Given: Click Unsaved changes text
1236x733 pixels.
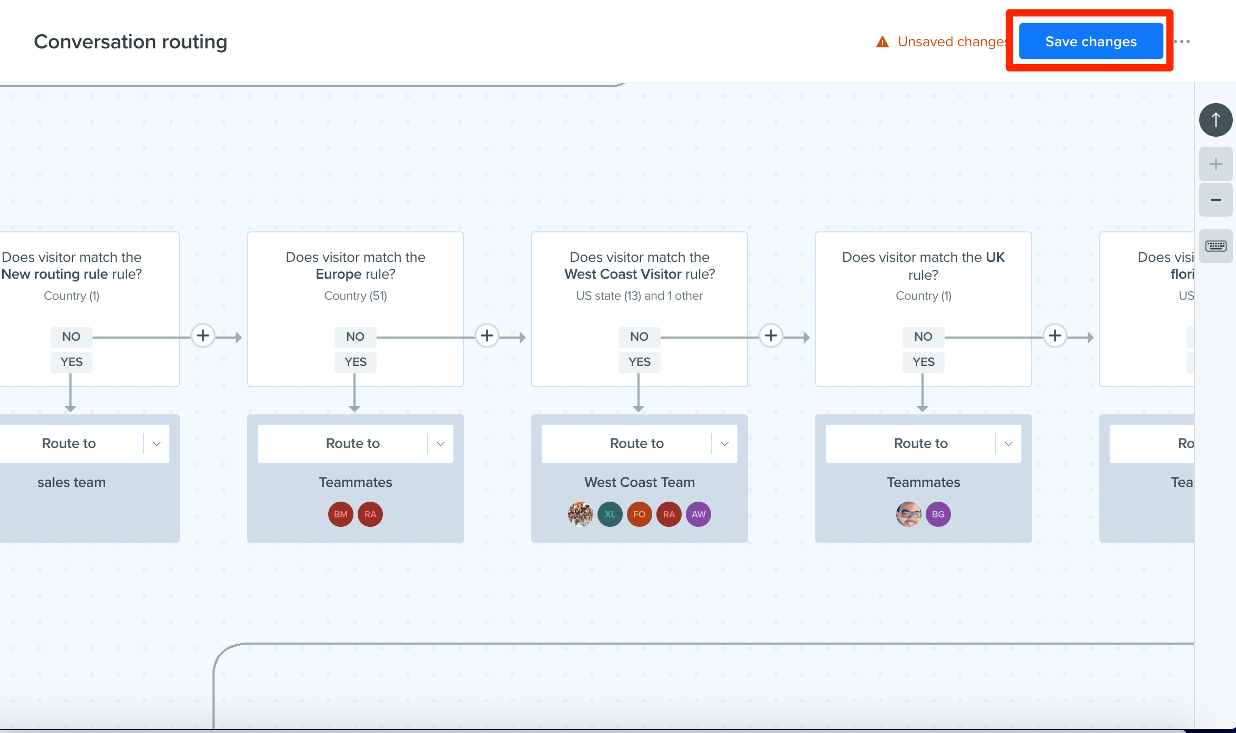Looking at the screenshot, I should [x=952, y=42].
